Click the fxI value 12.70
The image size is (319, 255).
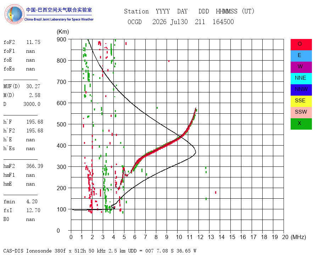(x=33, y=210)
